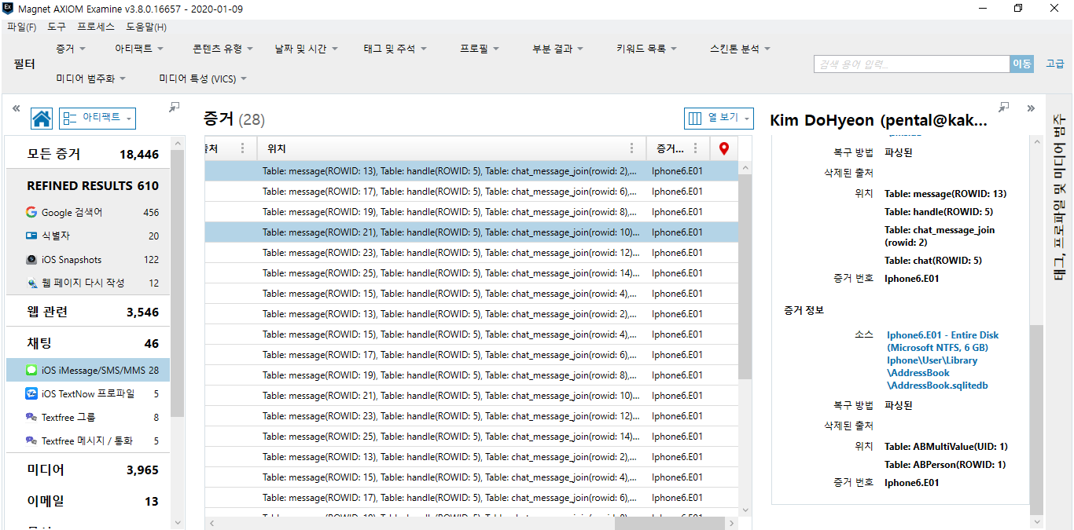Open the 프로세스 menu

(x=96, y=27)
